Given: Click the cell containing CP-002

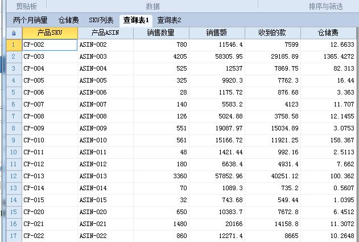Looking at the screenshot, I should point(49,44).
